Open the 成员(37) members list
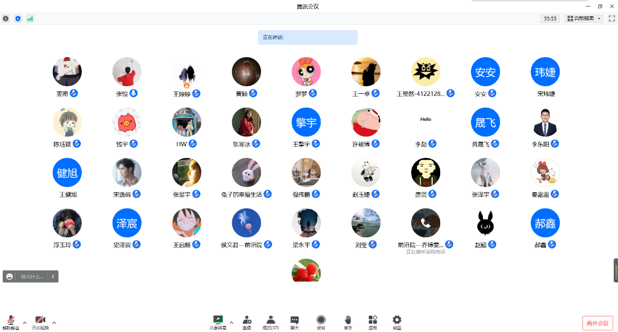The height and width of the screenshot is (332, 618). [x=270, y=322]
